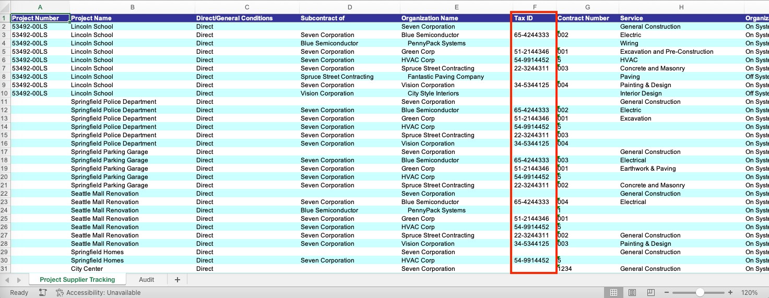
Task: Click Spruce Street Contracting in row 8 Subcontract column
Action: 337,77
